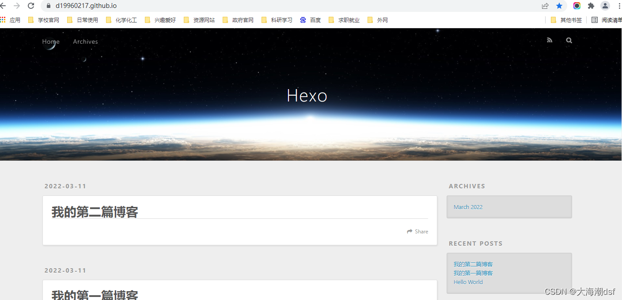This screenshot has height=300, width=622.
Task: Open the 阅读清单 reading list
Action: (x=607, y=20)
